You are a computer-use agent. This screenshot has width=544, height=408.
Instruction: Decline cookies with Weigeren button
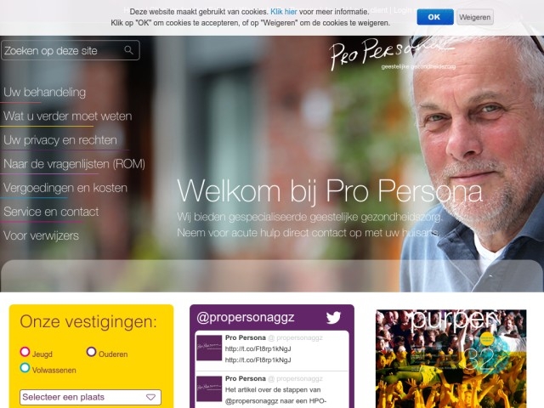point(475,17)
